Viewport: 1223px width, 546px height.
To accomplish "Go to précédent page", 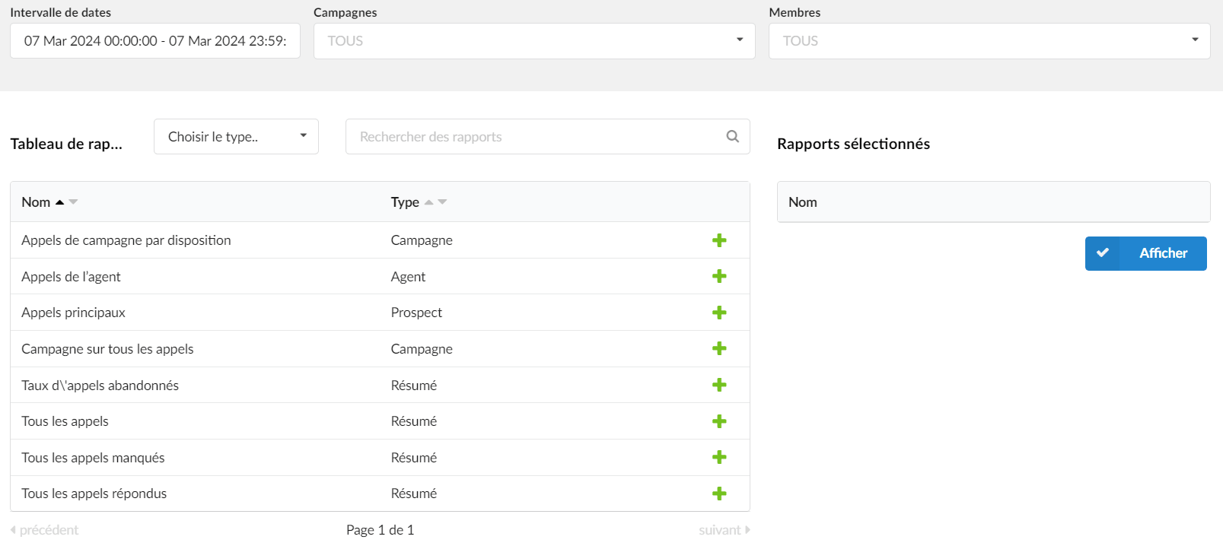I will [x=44, y=530].
